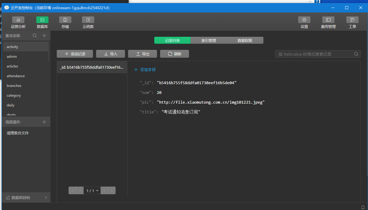This screenshot has width=368, height=210.
Task: Click the 导入 button
Action: point(111,54)
